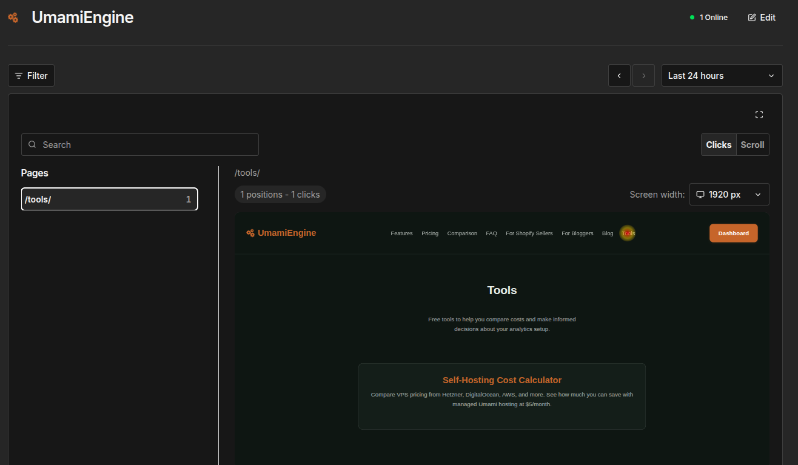798x465 pixels.
Task: Click the previous period arrow button
Action: 619,76
